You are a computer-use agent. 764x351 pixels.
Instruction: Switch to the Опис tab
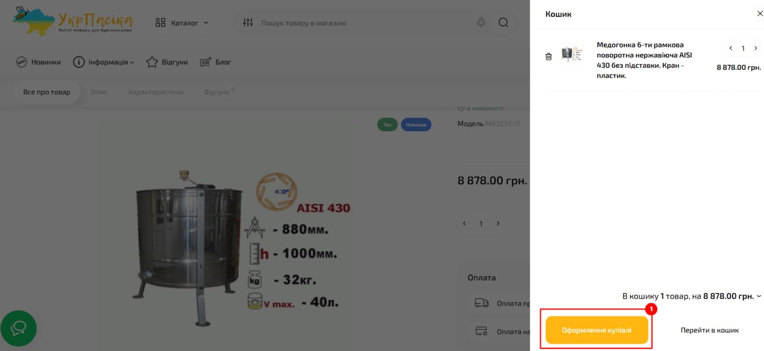coord(99,92)
